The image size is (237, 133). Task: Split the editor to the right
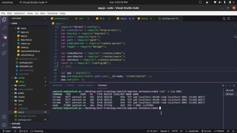click(x=229, y=18)
